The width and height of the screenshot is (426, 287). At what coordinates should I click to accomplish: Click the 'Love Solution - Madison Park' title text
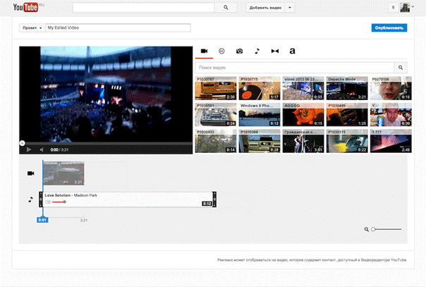(71, 195)
